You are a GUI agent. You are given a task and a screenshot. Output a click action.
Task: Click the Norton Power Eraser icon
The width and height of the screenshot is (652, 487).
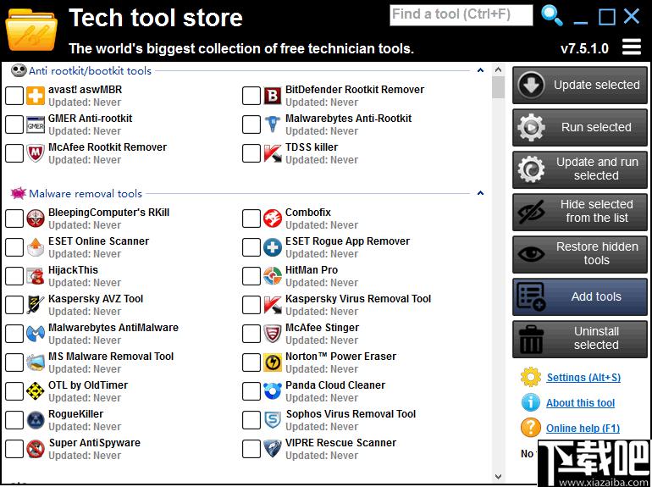(x=273, y=362)
